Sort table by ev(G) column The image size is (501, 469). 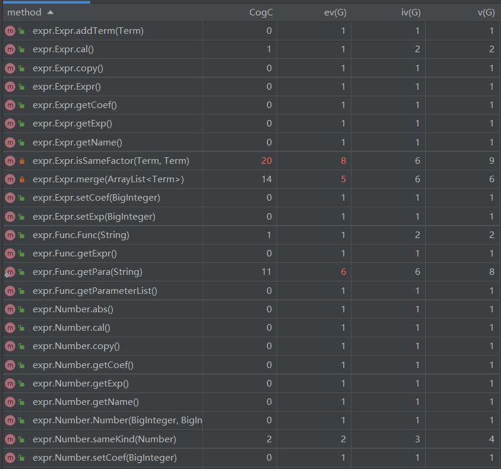click(335, 12)
